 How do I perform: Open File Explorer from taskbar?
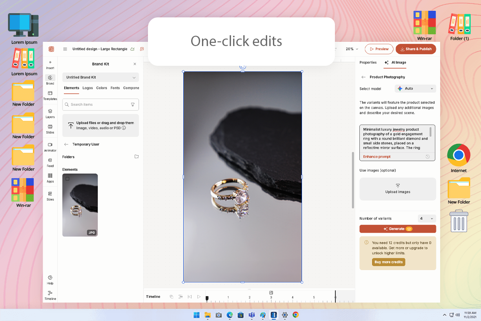pos(208,315)
